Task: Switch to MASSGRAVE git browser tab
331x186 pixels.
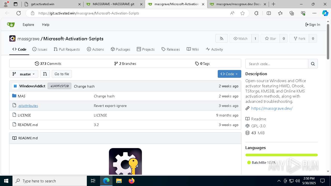Action: click(114, 4)
